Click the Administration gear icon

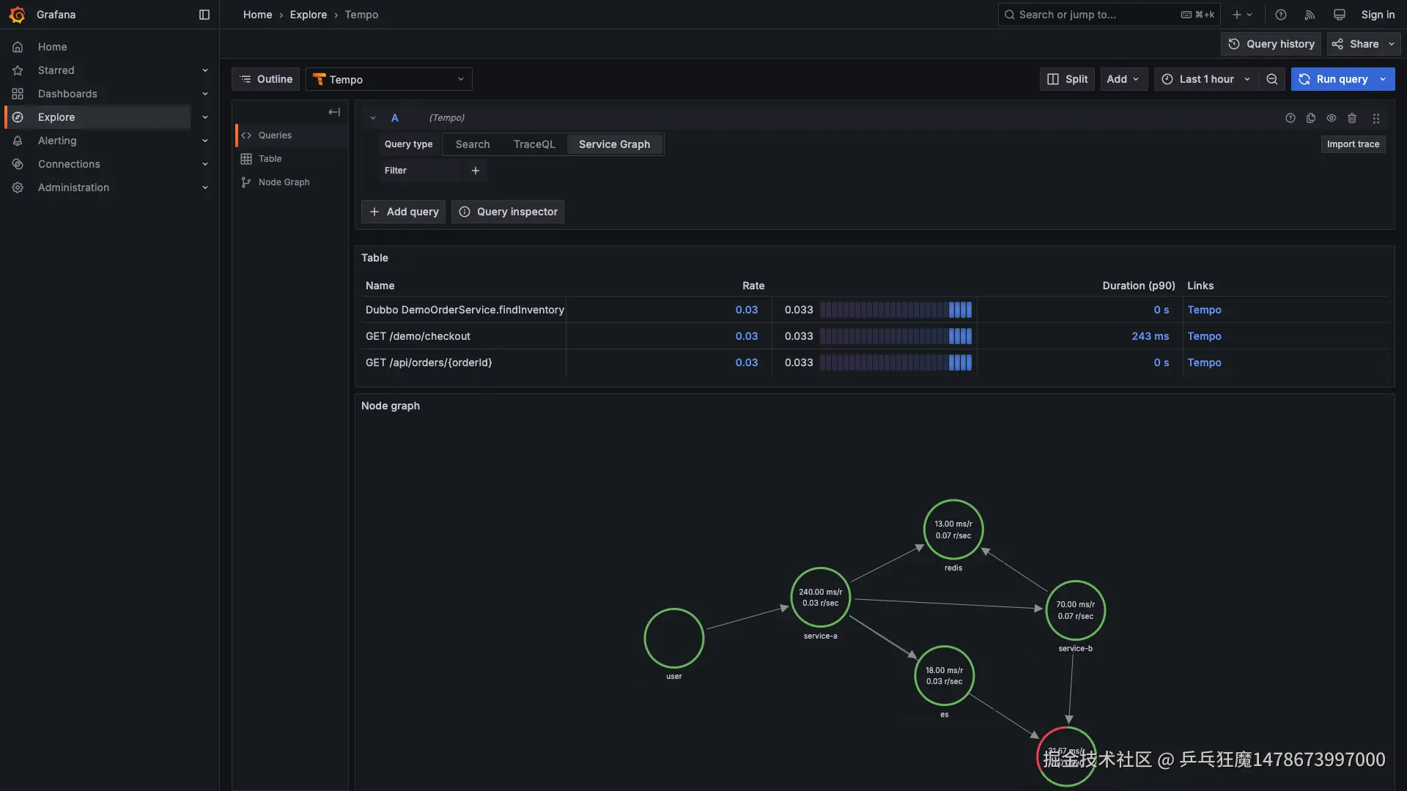[x=18, y=187]
